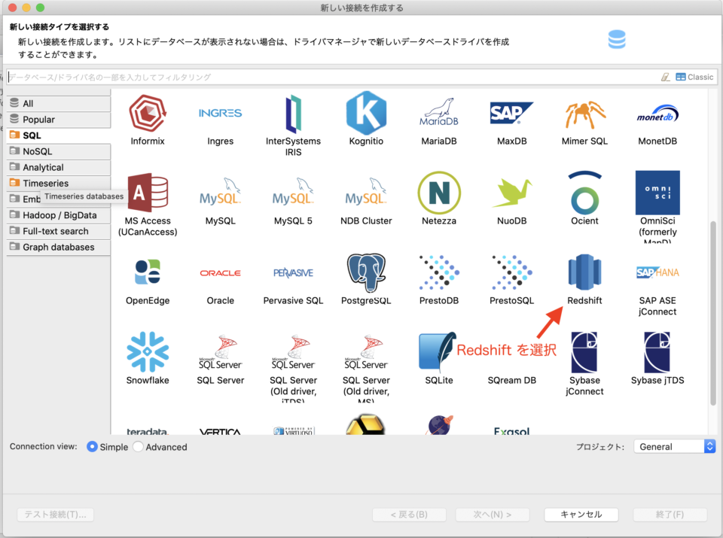Pick the SQLite feather icon
The width and height of the screenshot is (723, 538).
[437, 351]
